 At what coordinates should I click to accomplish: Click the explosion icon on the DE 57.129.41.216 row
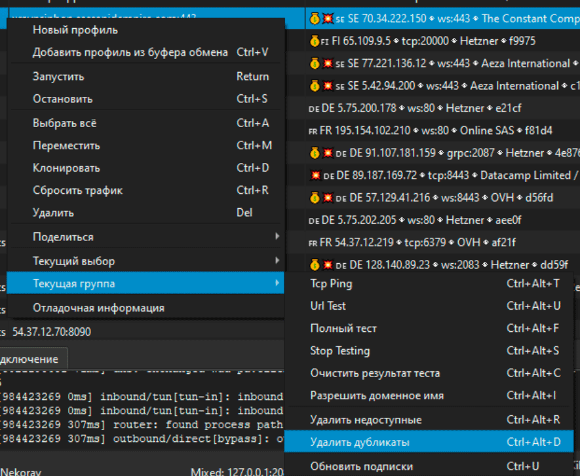(328, 198)
